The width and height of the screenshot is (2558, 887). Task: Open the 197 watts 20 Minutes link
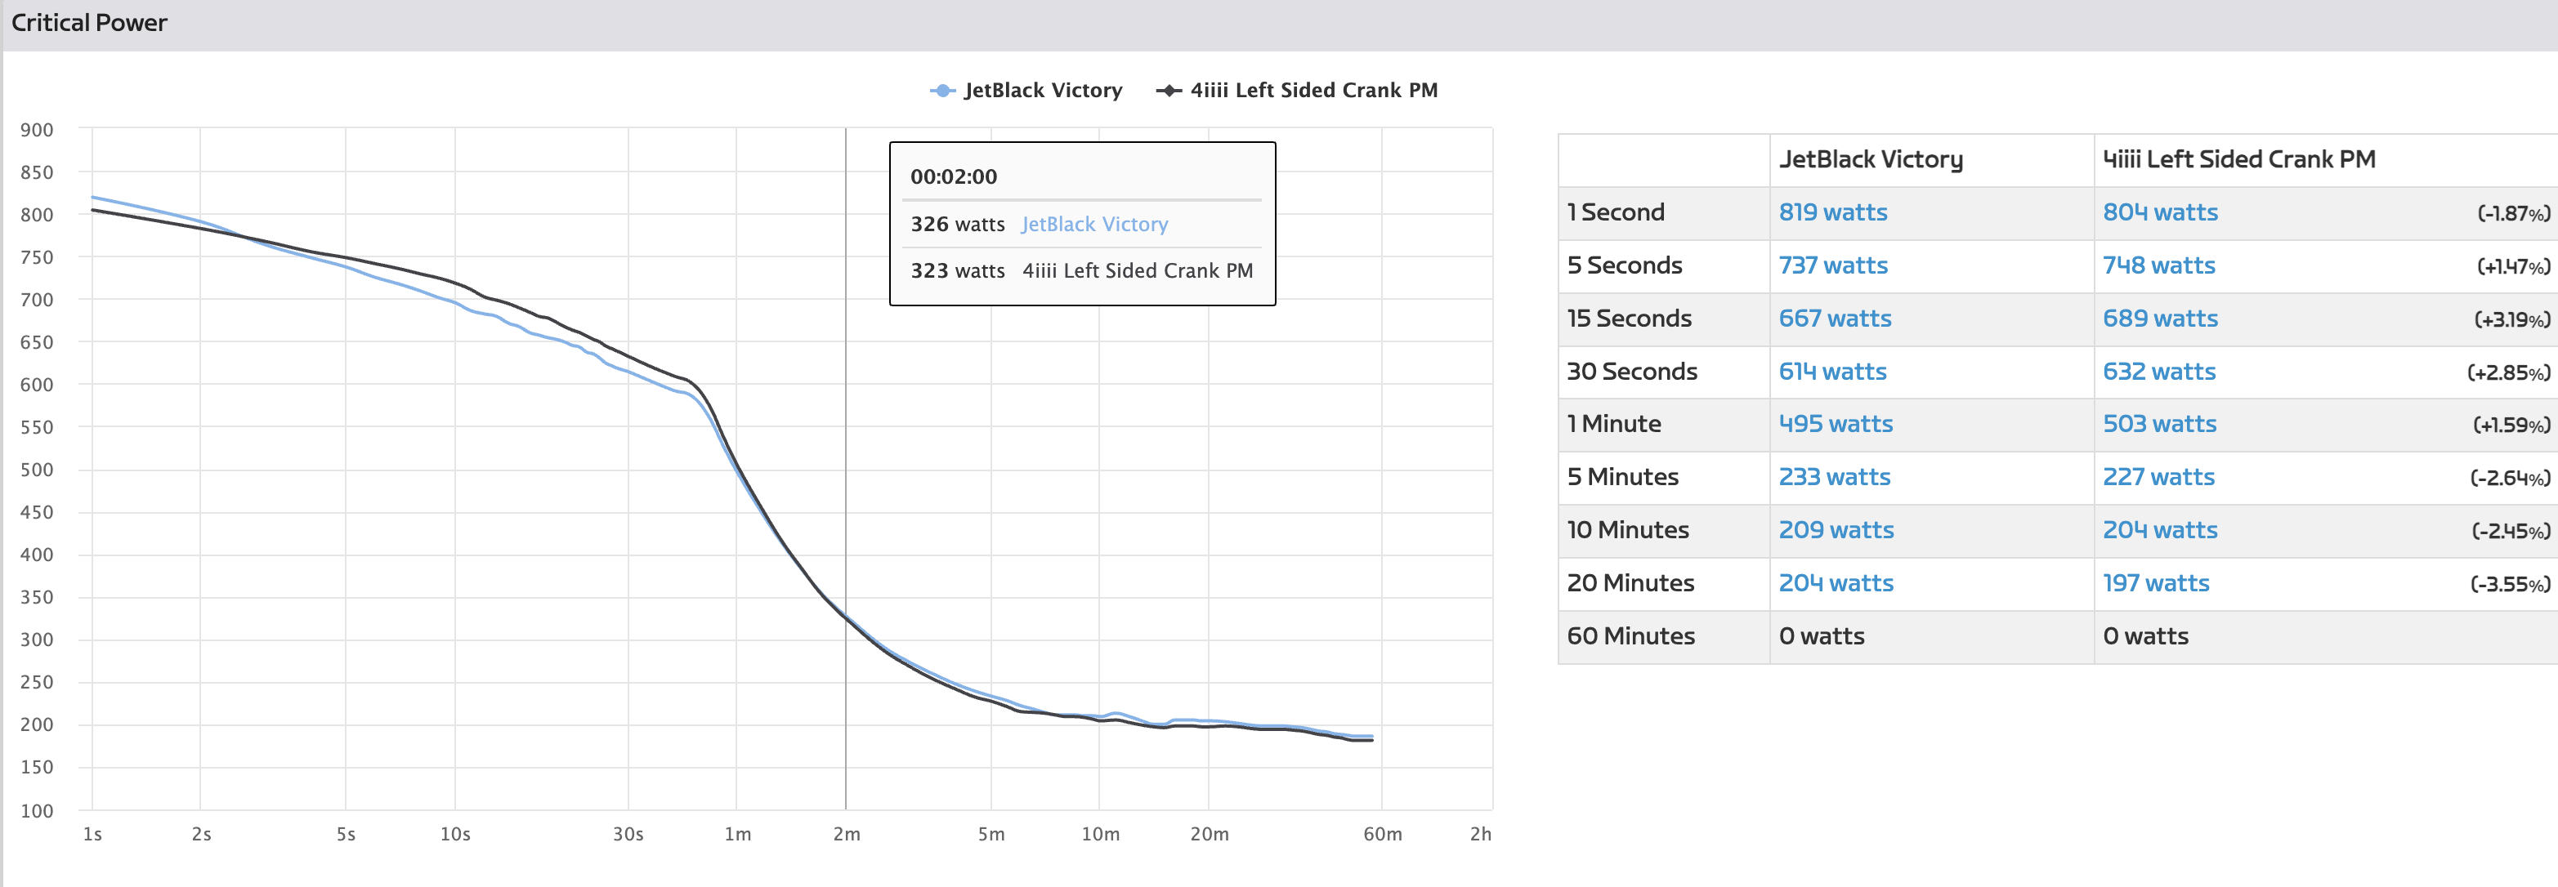pos(2155,583)
